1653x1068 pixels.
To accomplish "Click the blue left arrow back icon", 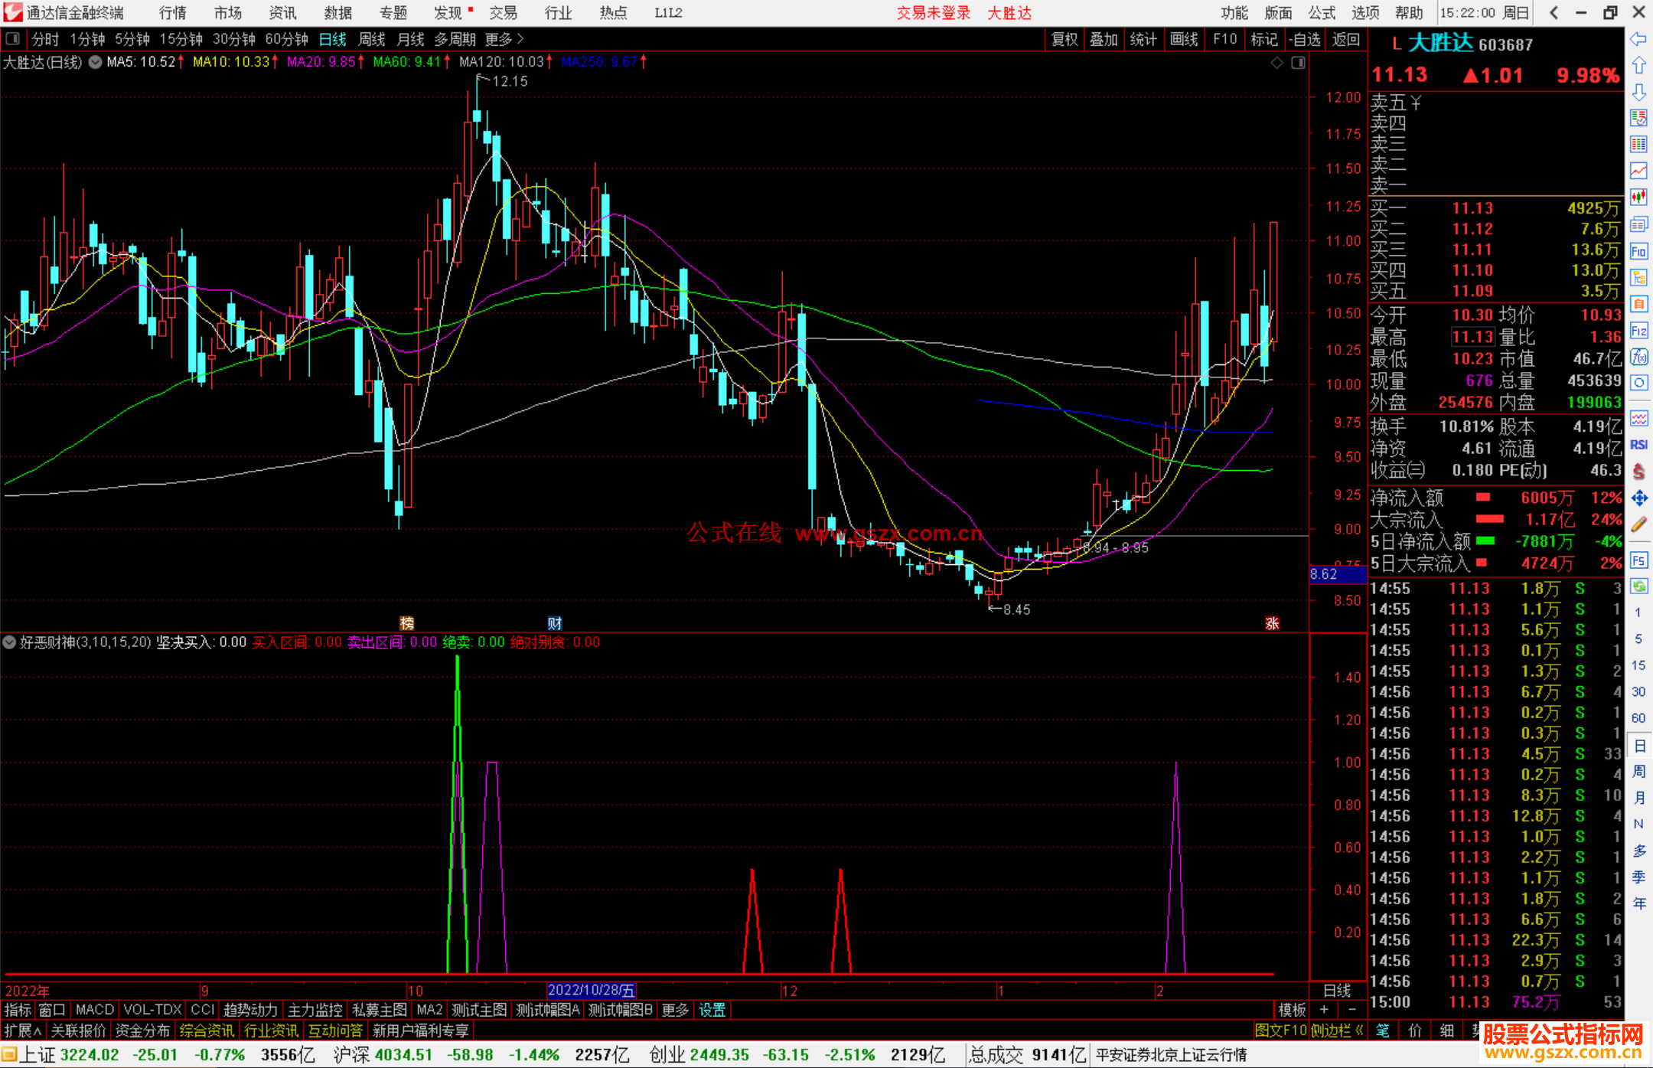I will [x=1638, y=38].
